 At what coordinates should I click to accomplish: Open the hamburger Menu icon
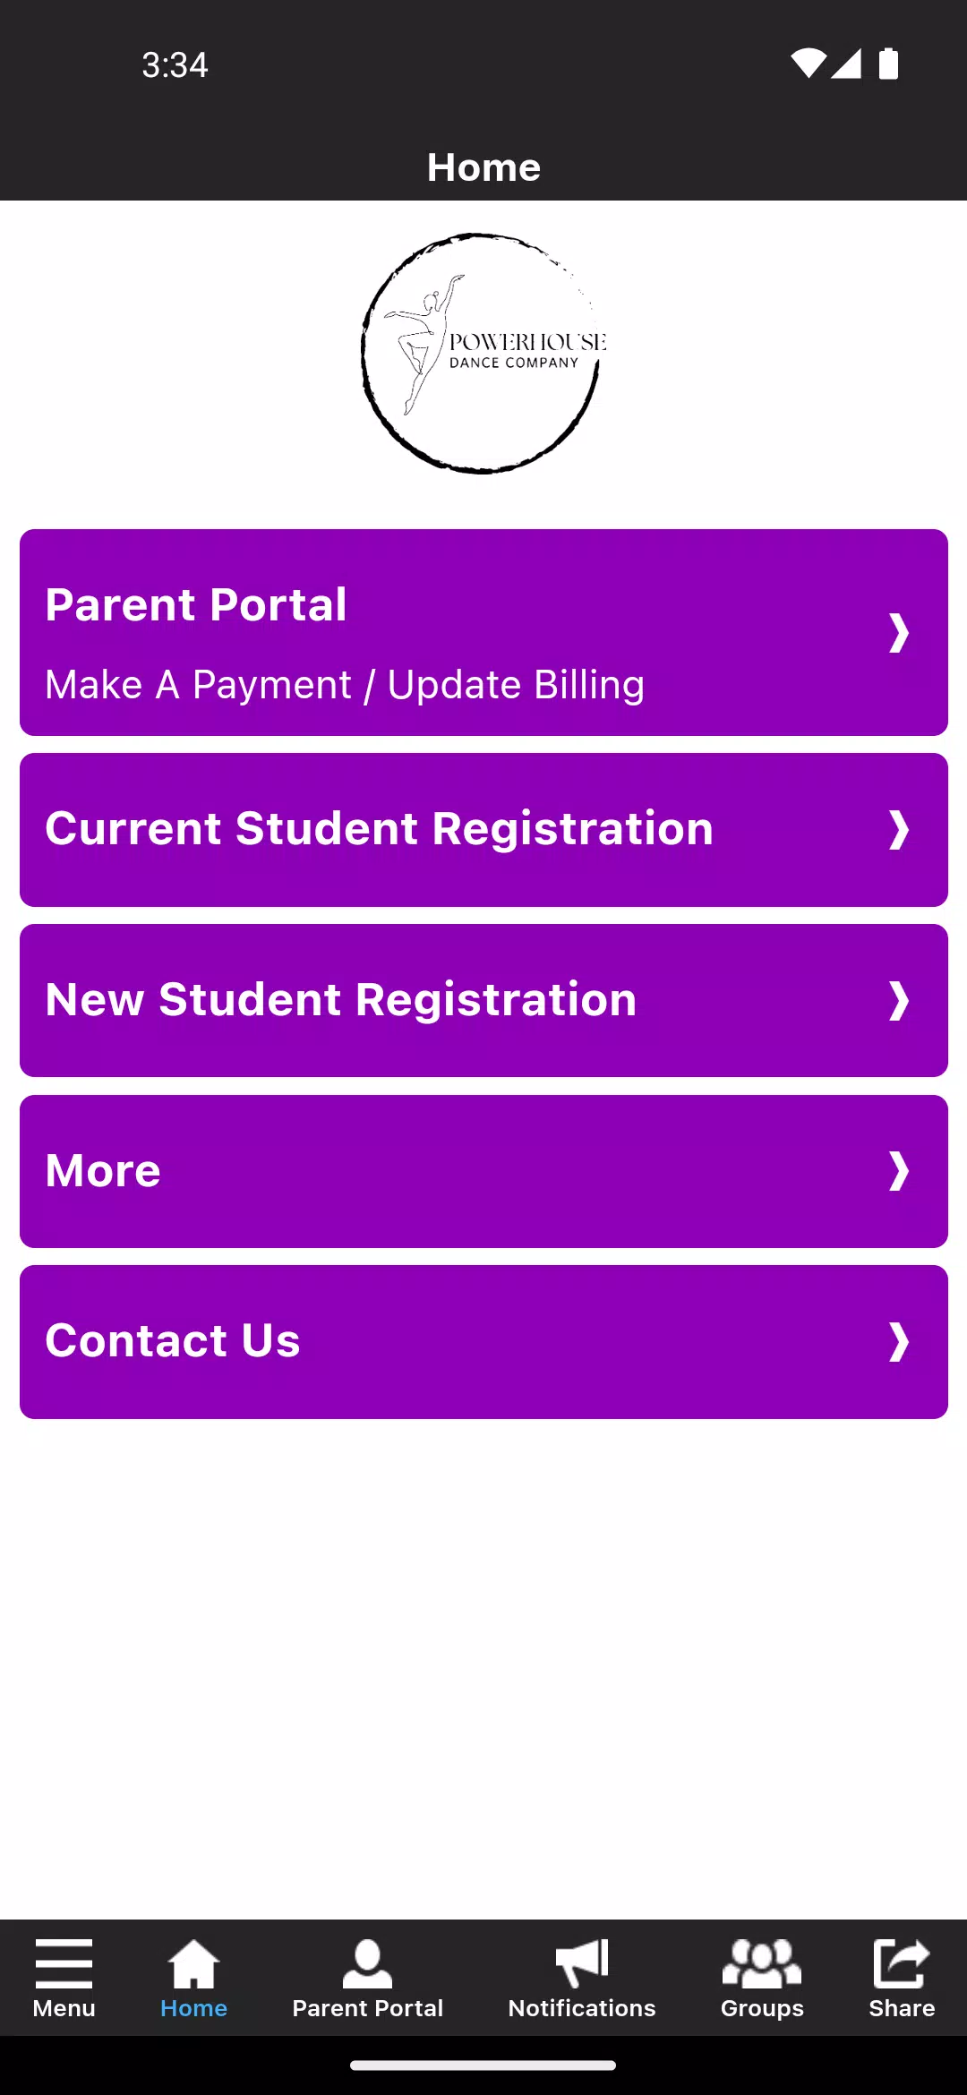pyautogui.click(x=64, y=1962)
